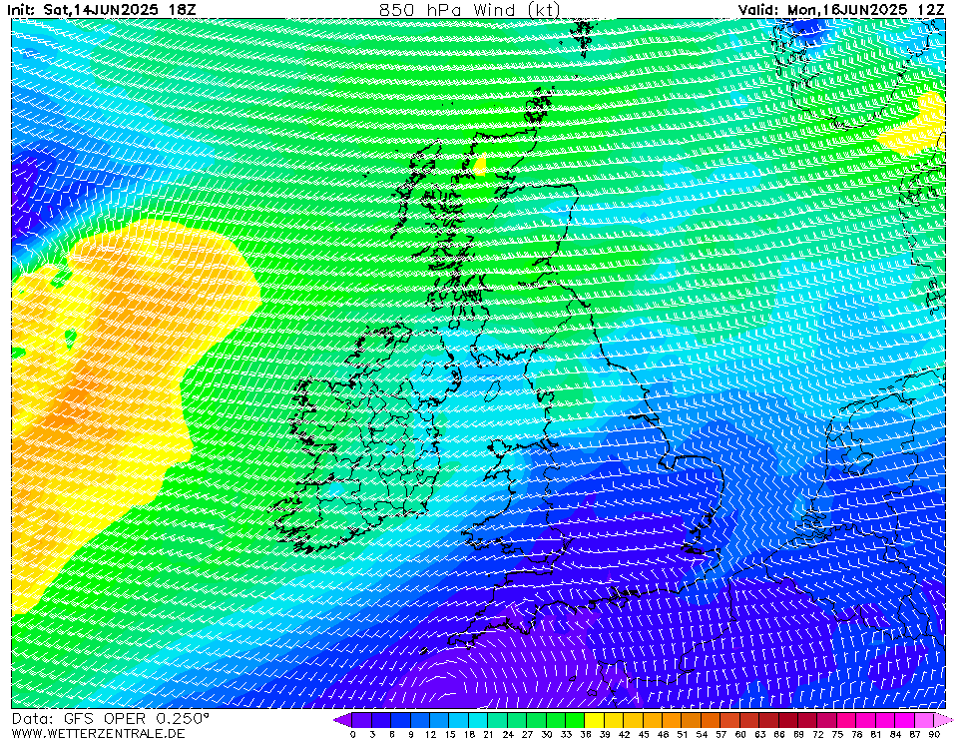This screenshot has width=957, height=740.
Task: Click the legend value '33'
Action: (566, 734)
